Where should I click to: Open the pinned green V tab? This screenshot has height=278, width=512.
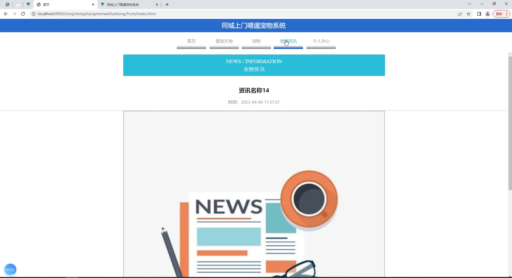(x=28, y=5)
